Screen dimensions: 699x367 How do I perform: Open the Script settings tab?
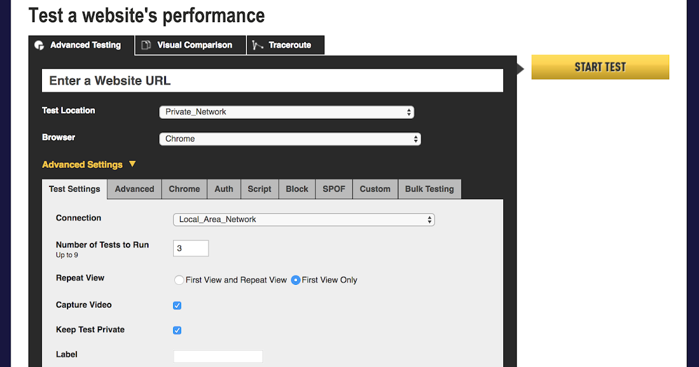point(259,189)
